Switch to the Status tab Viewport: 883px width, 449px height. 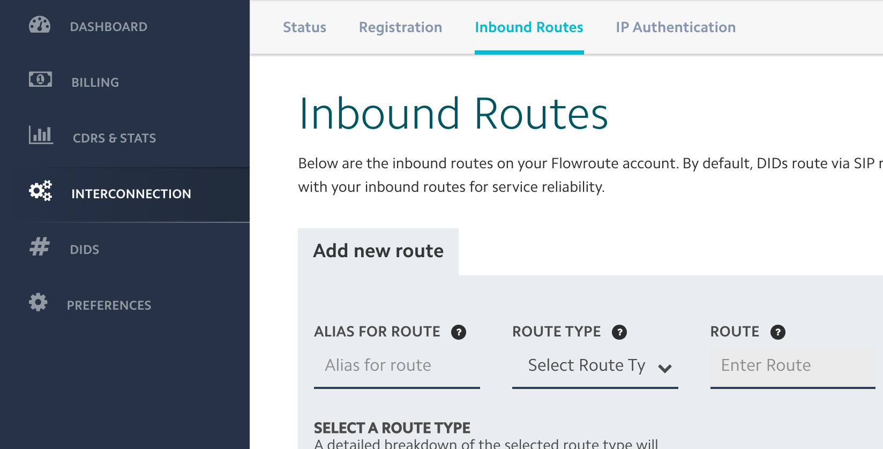[x=304, y=27]
